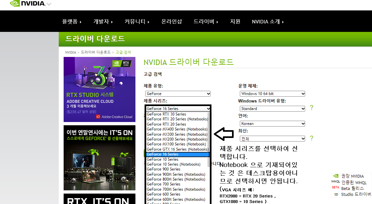The width and height of the screenshot is (372, 204).
Task: Select GeForce 10 Series (Notebooks) option
Action: coord(177,164)
